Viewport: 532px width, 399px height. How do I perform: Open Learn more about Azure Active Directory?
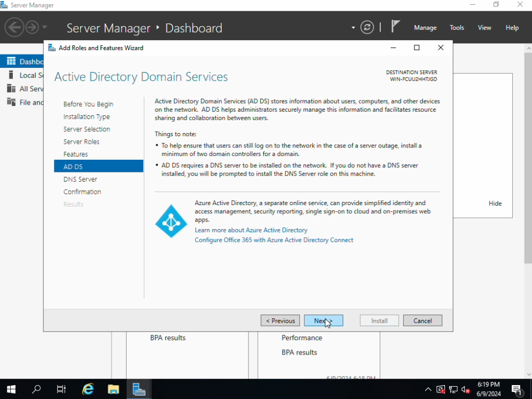tap(251, 230)
